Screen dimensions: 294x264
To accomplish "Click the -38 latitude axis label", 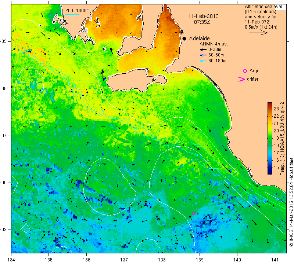I will (4, 183).
